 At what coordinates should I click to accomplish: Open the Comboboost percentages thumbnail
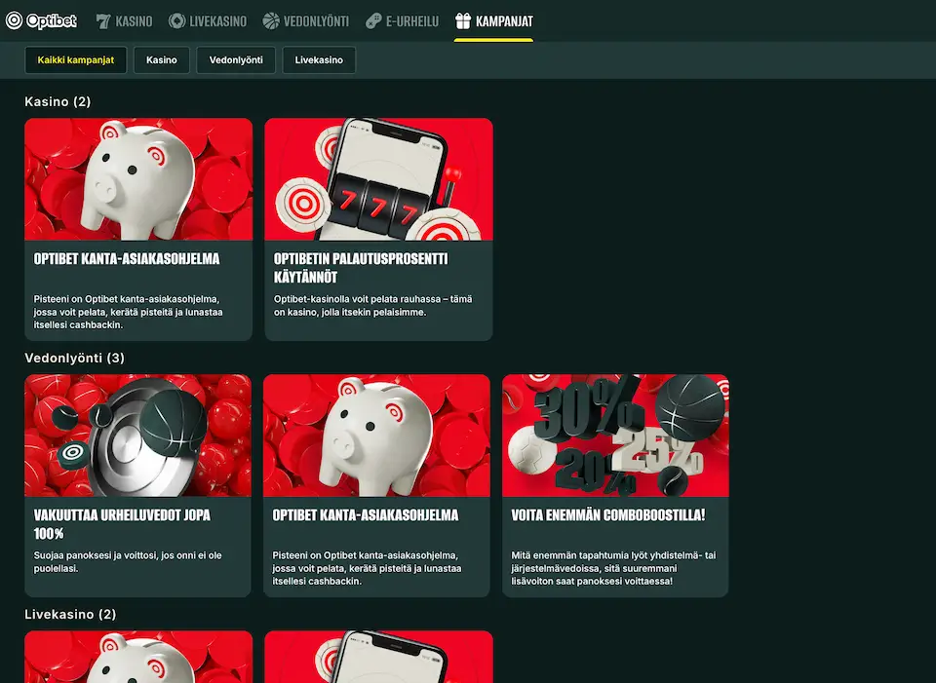[615, 436]
